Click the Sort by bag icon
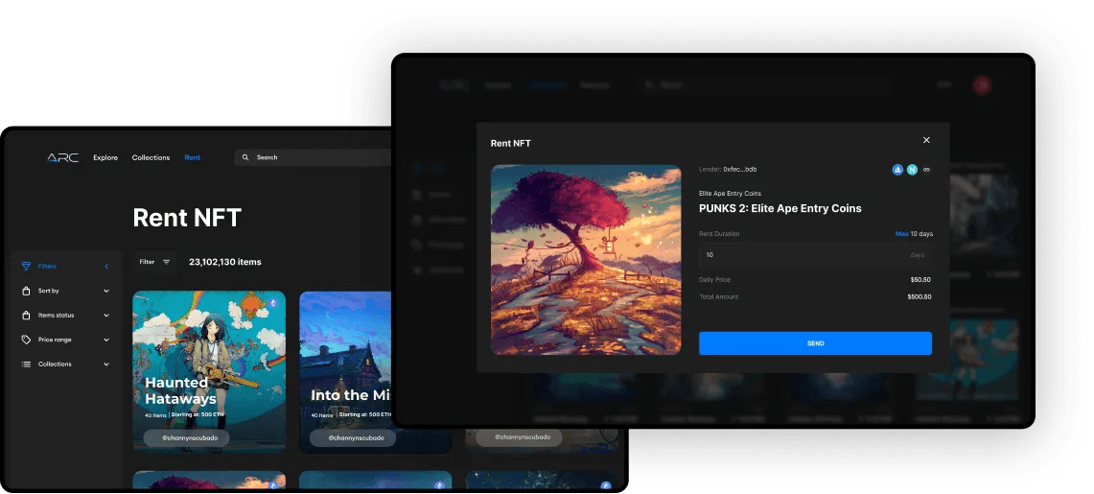Viewport: 1094px width, 494px height. (x=26, y=291)
